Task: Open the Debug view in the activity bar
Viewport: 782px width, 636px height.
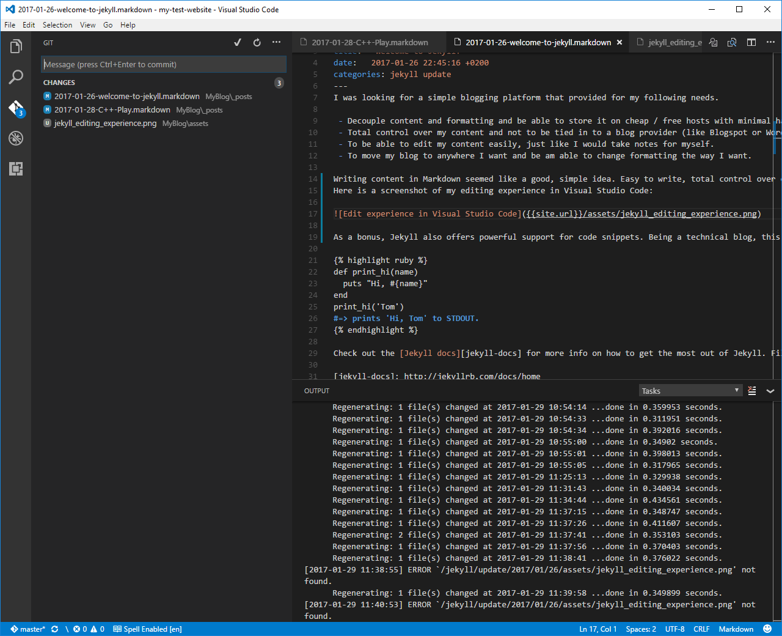Action: 16,138
